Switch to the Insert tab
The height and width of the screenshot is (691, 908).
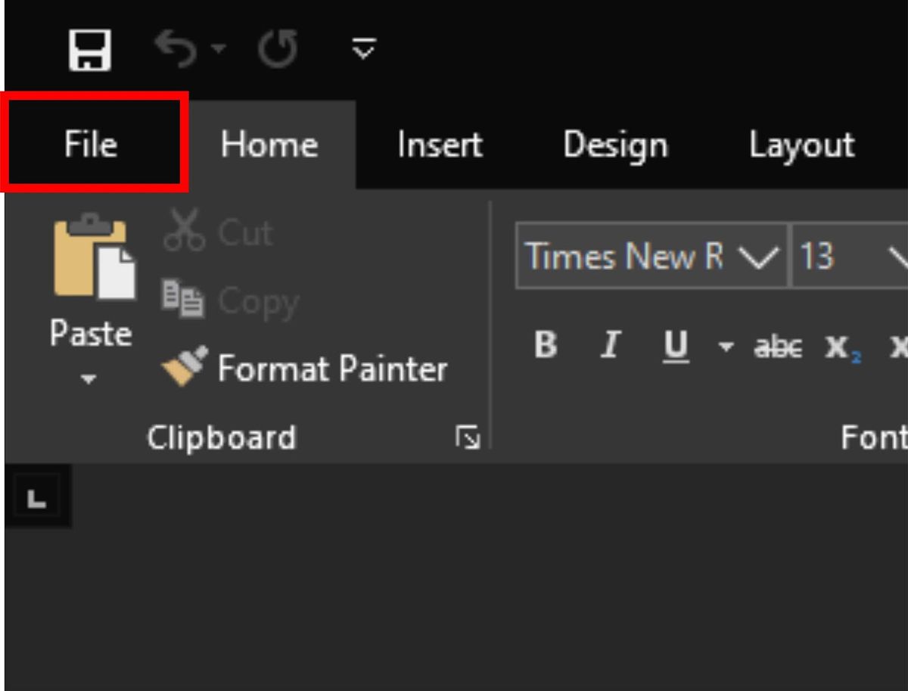tap(440, 145)
